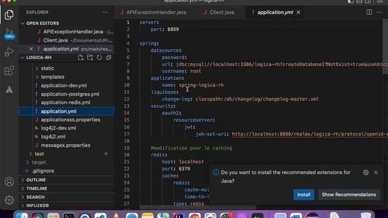The width and height of the screenshot is (388, 218).
Task: Expand the templates folder
Action: pyautogui.click(x=53, y=77)
